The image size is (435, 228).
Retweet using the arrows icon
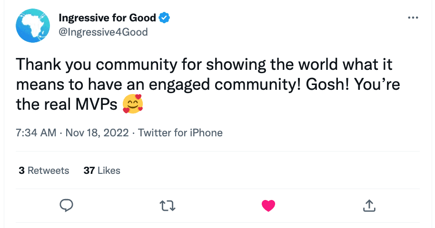167,205
